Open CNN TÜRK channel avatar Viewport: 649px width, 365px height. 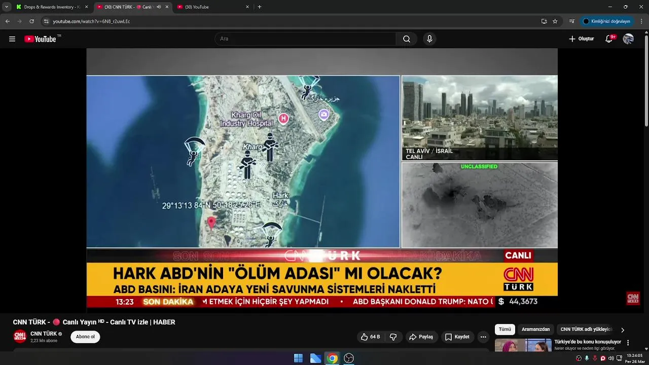[20, 337]
